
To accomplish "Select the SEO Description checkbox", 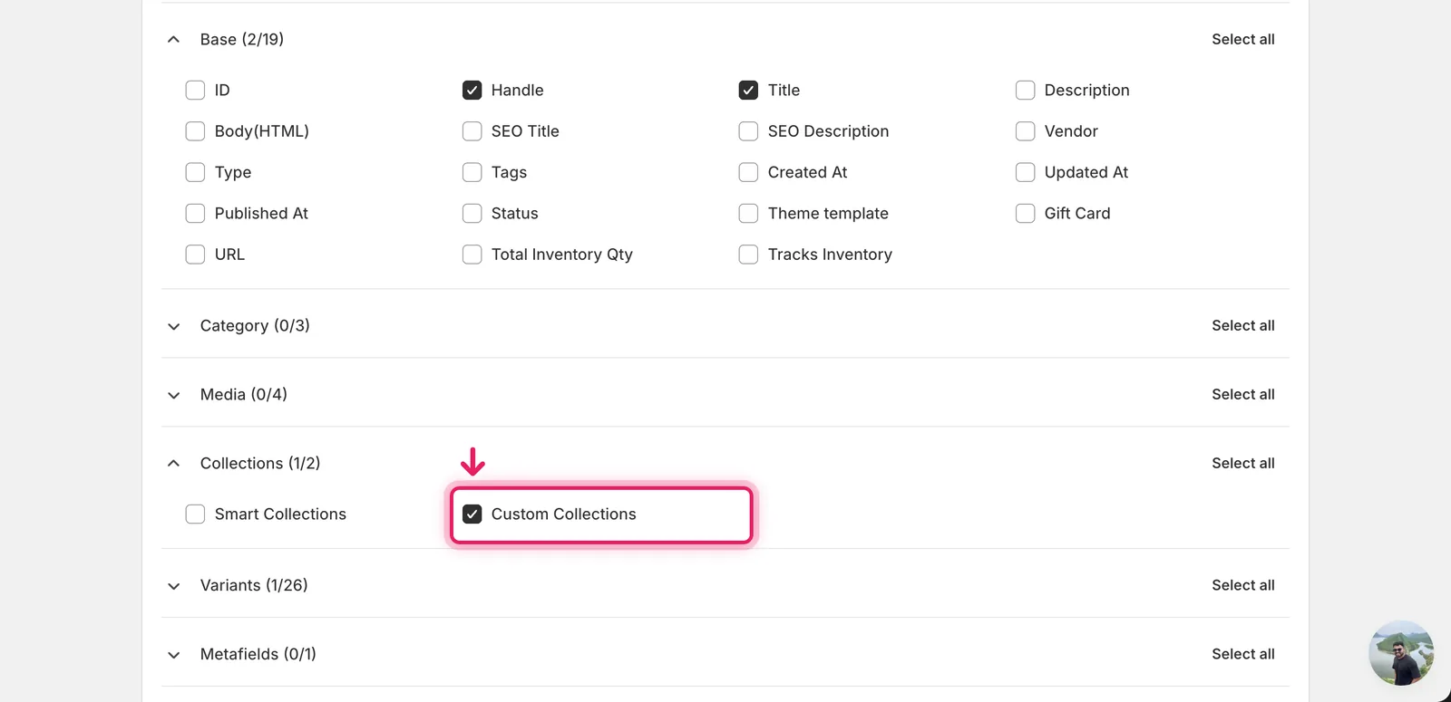I will tap(748, 131).
